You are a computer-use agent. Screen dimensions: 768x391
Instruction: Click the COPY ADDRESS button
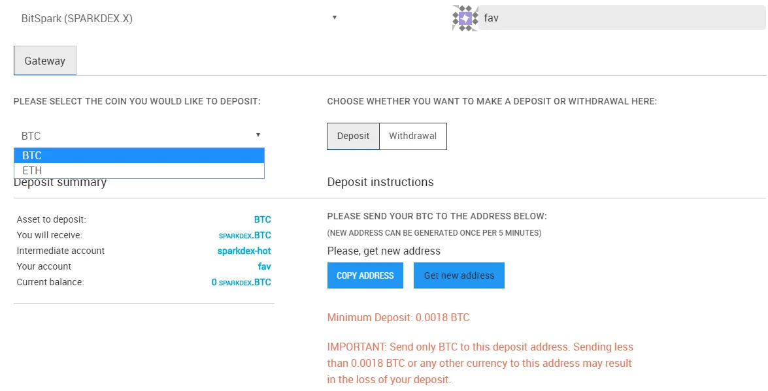pos(365,275)
